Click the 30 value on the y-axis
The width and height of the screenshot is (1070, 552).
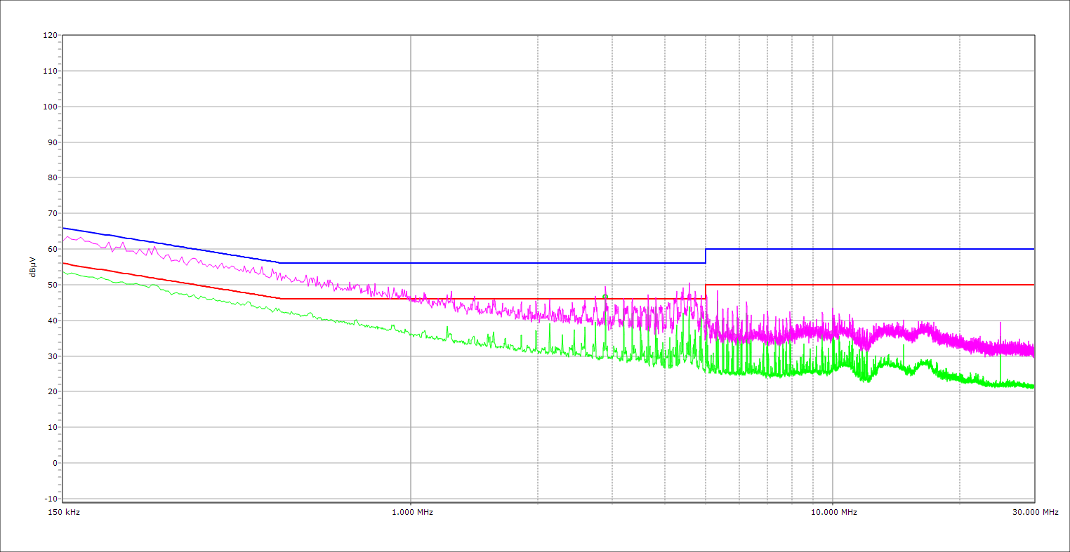tap(52, 356)
